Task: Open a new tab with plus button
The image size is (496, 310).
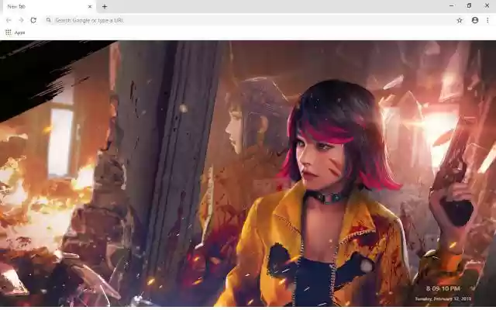Action: pyautogui.click(x=105, y=6)
